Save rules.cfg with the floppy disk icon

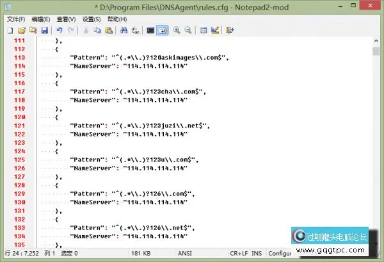point(44,30)
